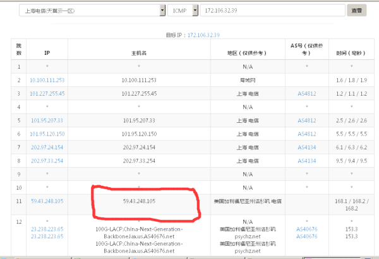Open the AS4134 link in hop 8 row
Viewport: 379px width, 259px height.
click(x=307, y=160)
